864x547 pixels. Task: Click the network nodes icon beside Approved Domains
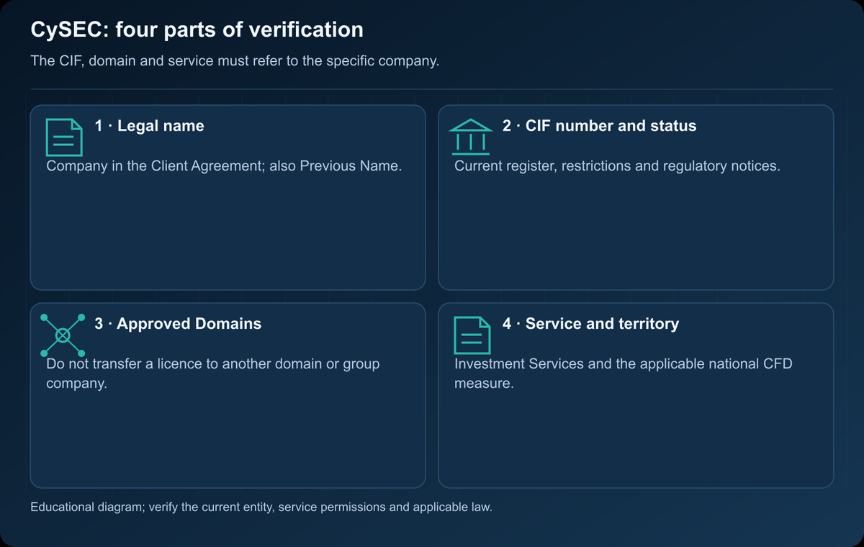click(x=63, y=335)
